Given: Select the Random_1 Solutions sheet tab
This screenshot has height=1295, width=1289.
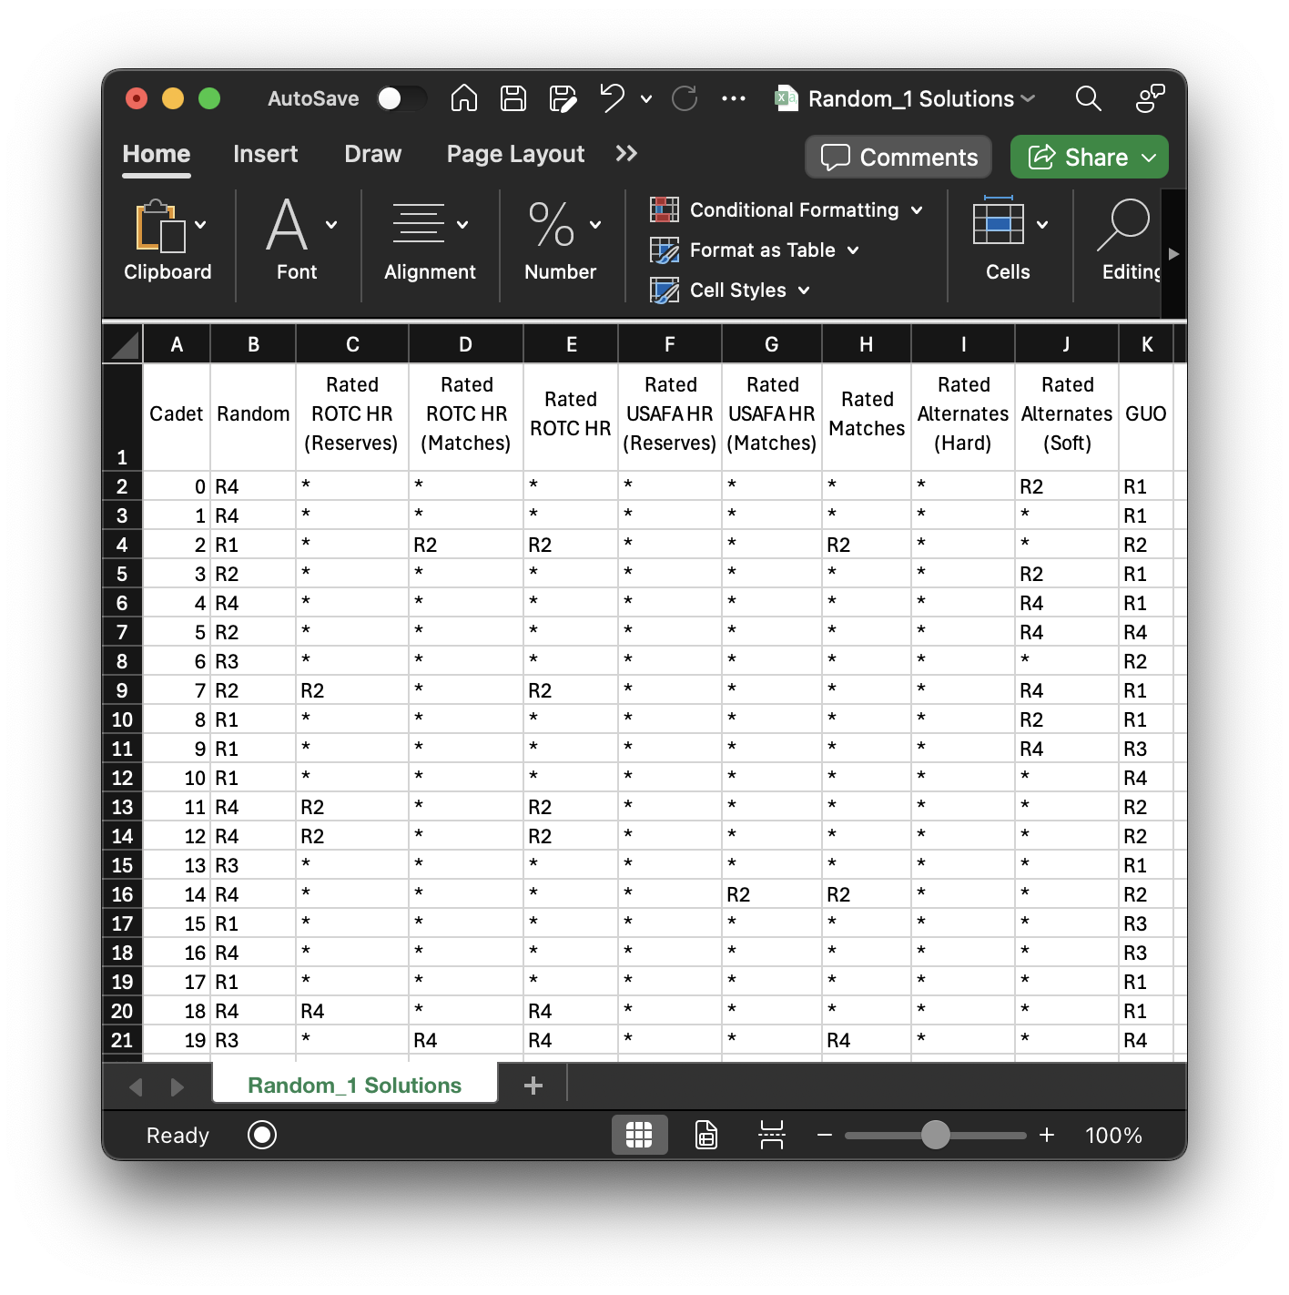Looking at the screenshot, I should pyautogui.click(x=355, y=1085).
